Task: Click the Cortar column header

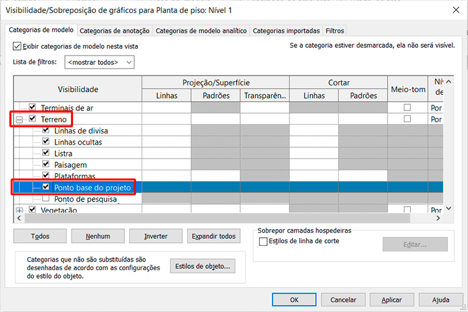Action: coord(338,82)
